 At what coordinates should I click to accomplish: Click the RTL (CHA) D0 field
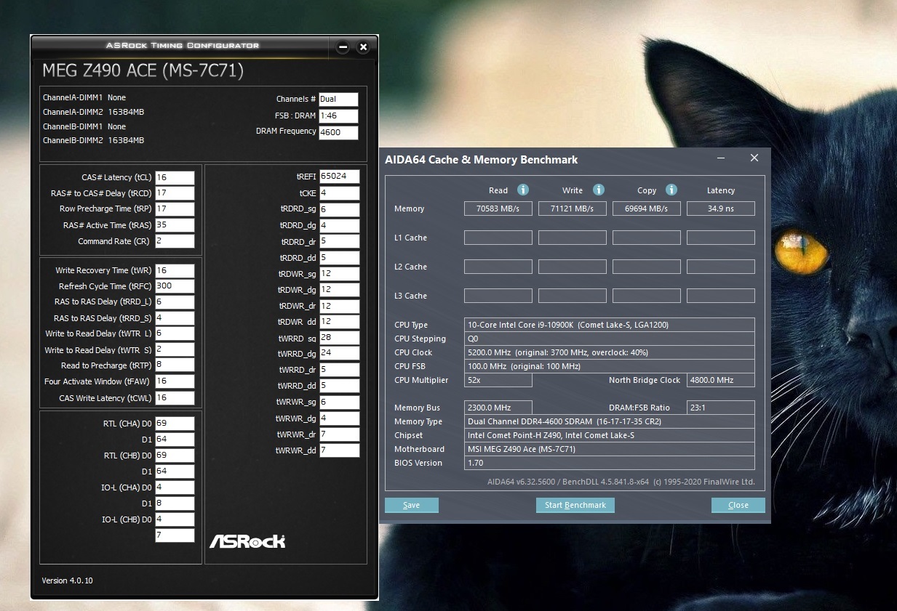coord(175,424)
